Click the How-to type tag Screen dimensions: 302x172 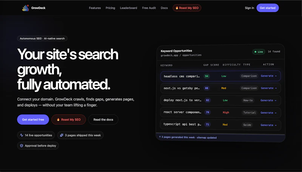point(248,100)
